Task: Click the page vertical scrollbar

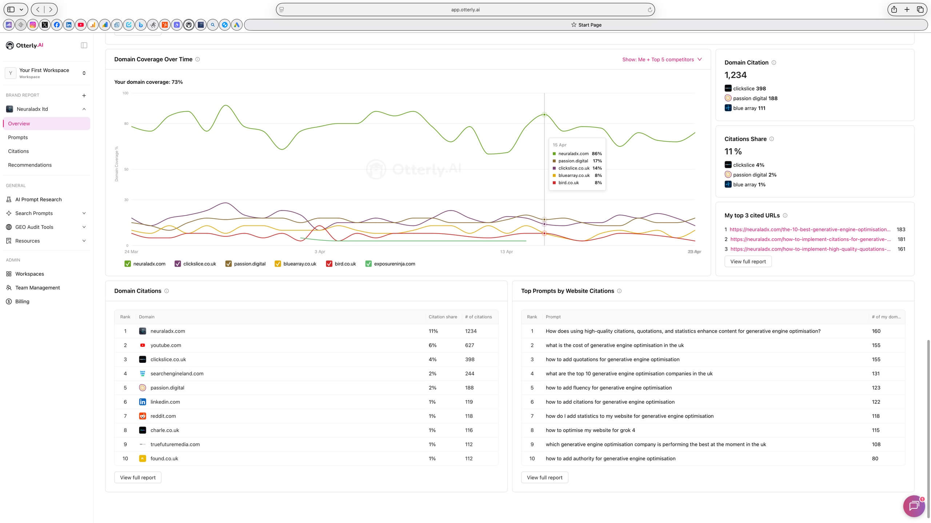Action: tap(928, 429)
